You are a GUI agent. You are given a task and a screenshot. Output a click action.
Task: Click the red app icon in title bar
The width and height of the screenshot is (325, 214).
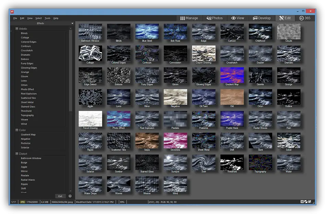pos(12,12)
